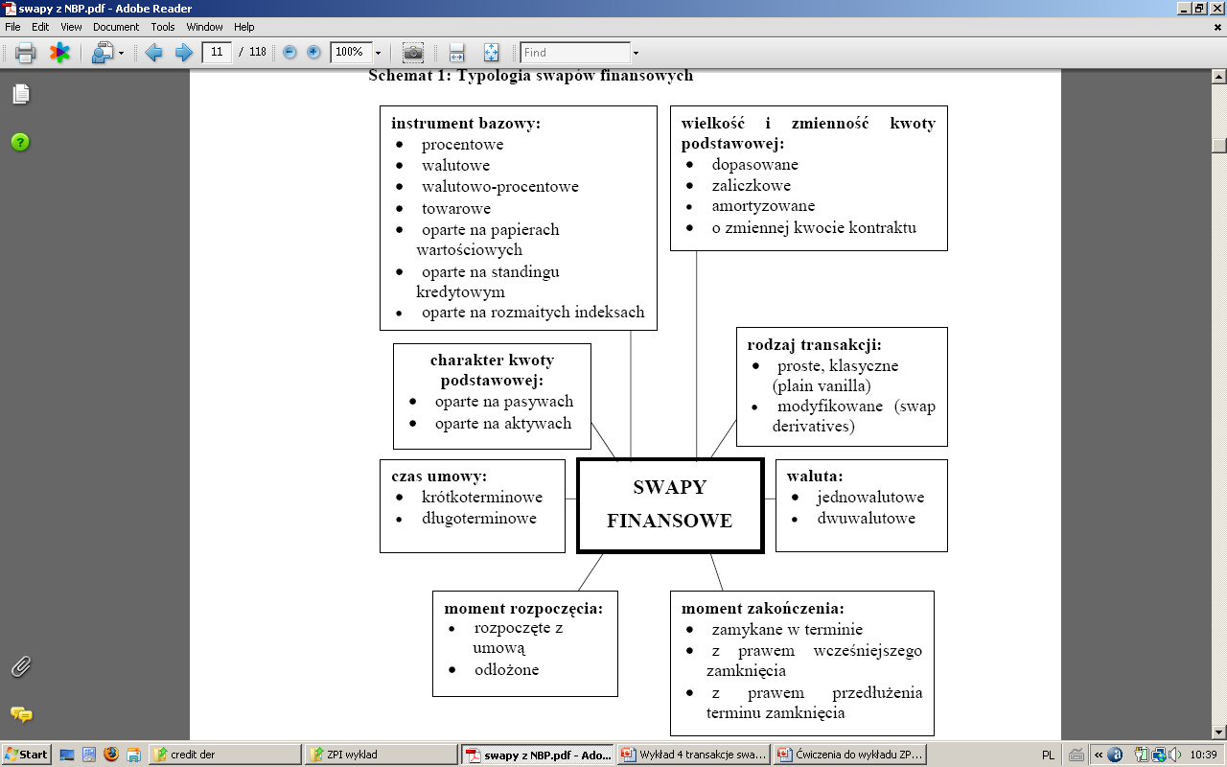Click 'rodzaj transakcji:' heading
The height and width of the screenshot is (767, 1227).
(x=815, y=344)
